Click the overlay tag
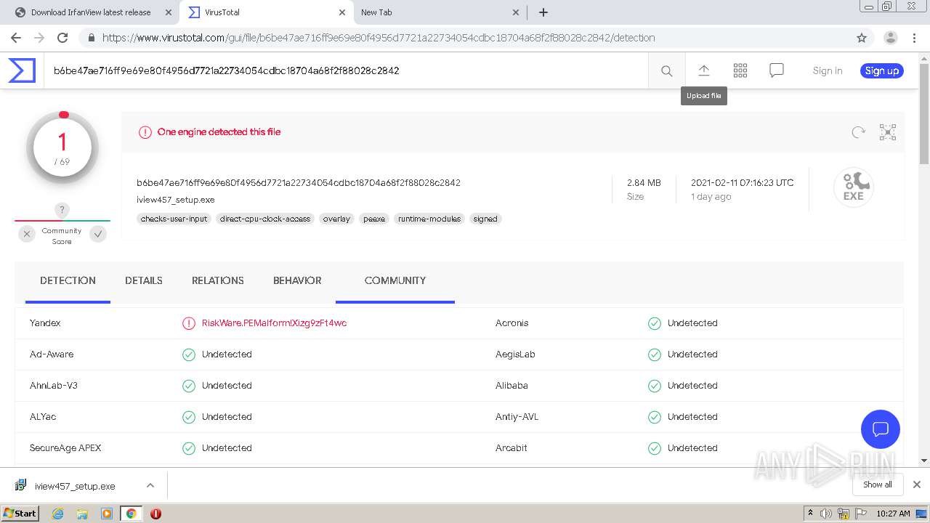Image resolution: width=930 pixels, height=523 pixels. tap(336, 219)
